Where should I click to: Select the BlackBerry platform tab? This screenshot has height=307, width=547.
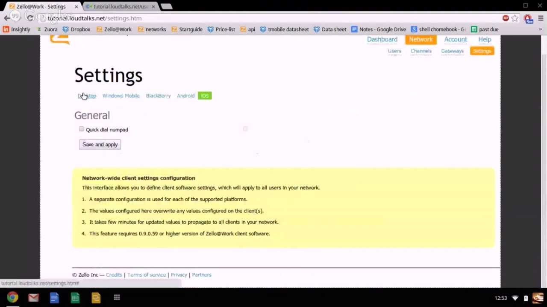click(158, 96)
